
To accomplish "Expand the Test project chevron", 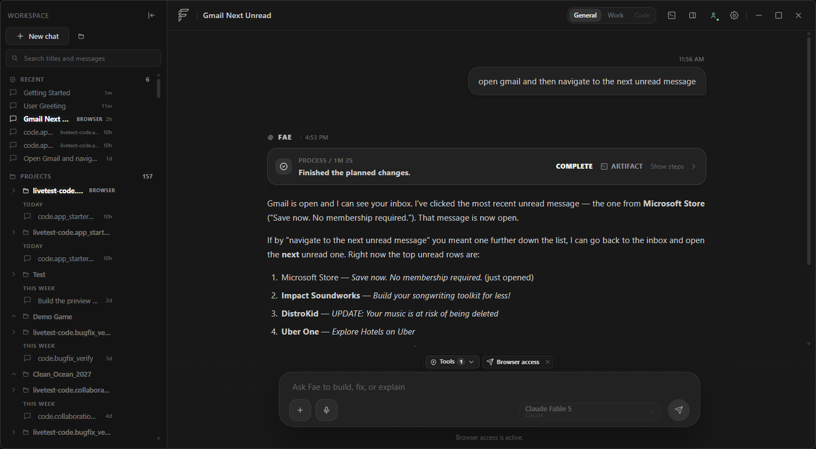I will (14, 274).
